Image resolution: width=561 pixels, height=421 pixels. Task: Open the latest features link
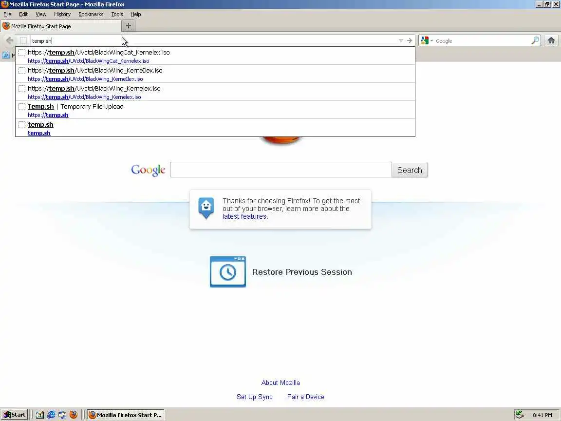click(245, 216)
